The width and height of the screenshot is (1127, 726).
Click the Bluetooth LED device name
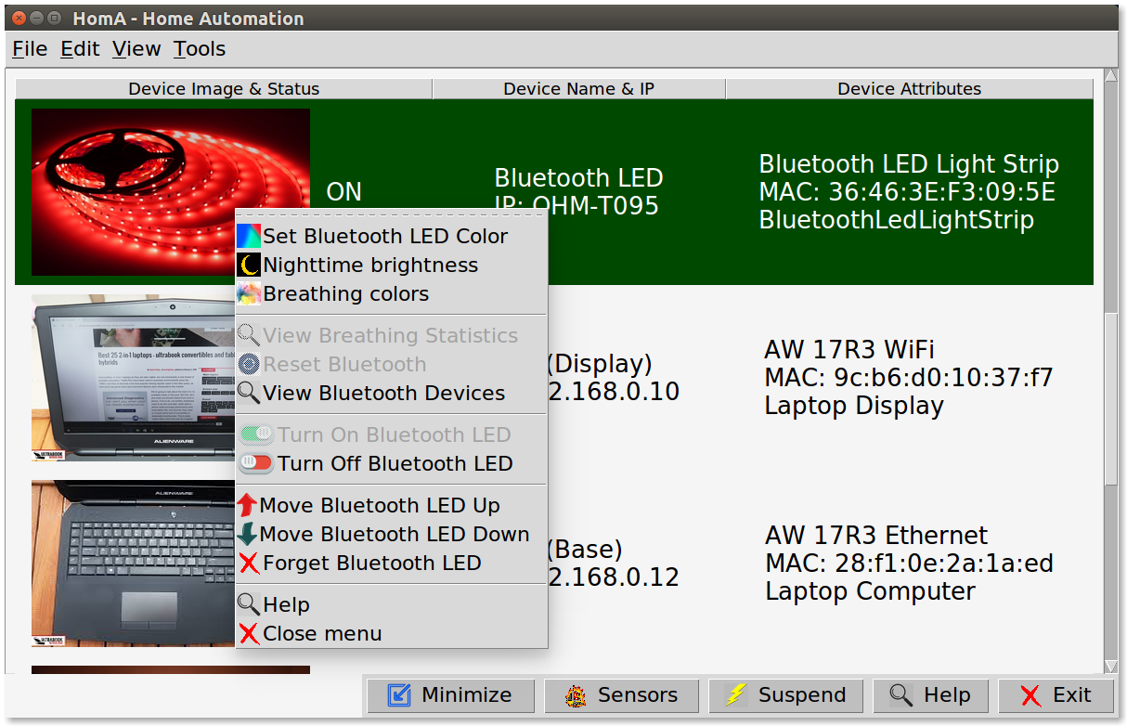[578, 178]
